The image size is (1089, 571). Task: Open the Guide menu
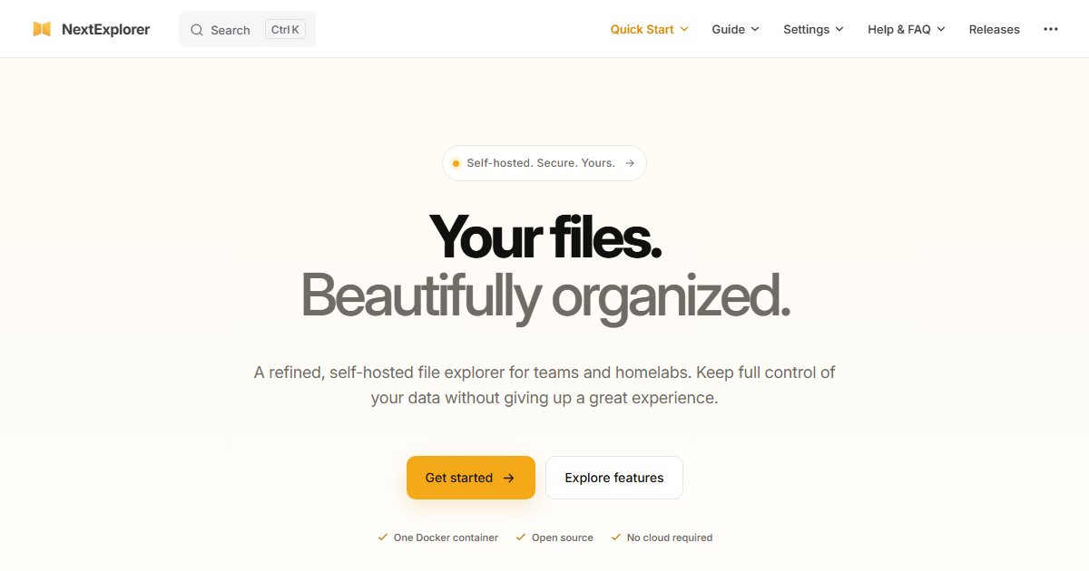(x=736, y=29)
